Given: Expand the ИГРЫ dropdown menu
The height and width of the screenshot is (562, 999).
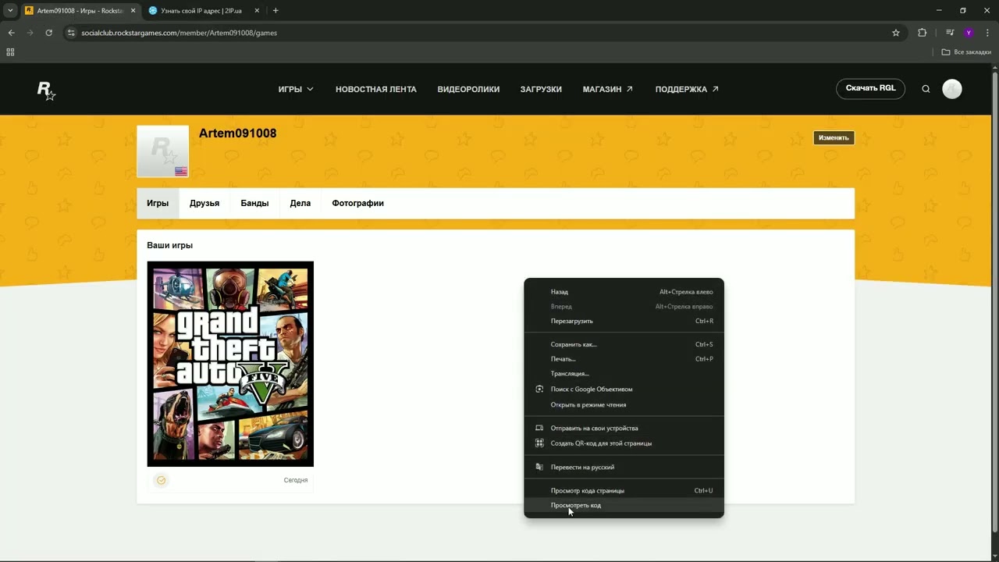Looking at the screenshot, I should coord(296,89).
